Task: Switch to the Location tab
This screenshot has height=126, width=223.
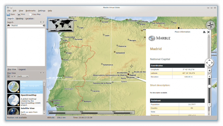Action: [30, 19]
